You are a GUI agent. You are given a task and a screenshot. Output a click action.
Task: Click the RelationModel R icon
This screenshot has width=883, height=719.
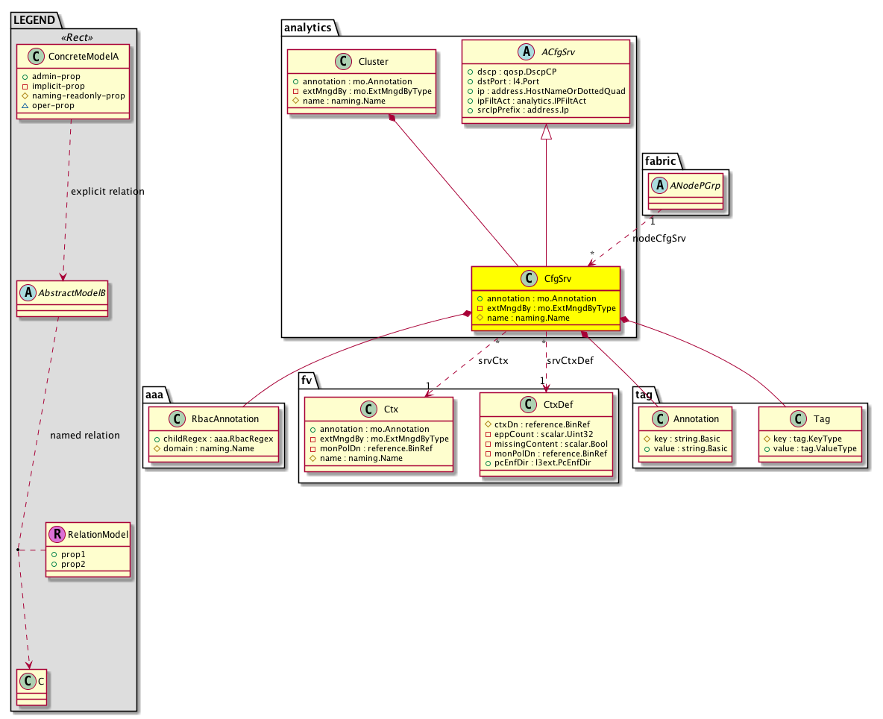click(56, 534)
